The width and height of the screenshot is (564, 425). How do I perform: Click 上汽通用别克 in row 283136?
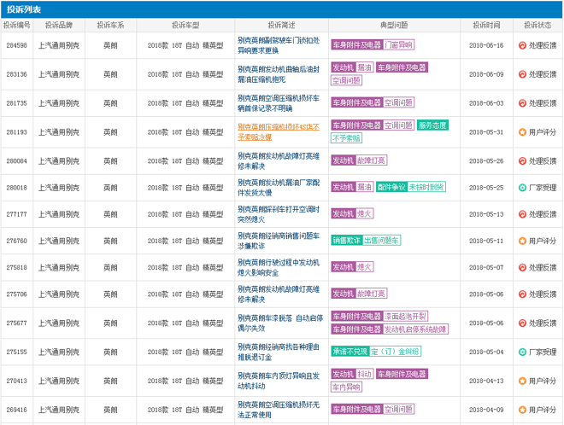[59, 74]
